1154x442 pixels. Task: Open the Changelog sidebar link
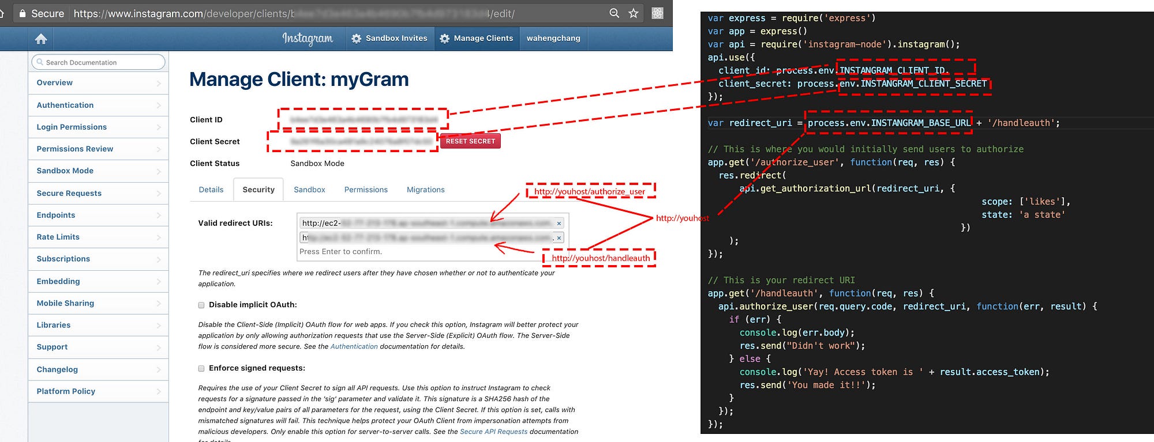(98, 369)
